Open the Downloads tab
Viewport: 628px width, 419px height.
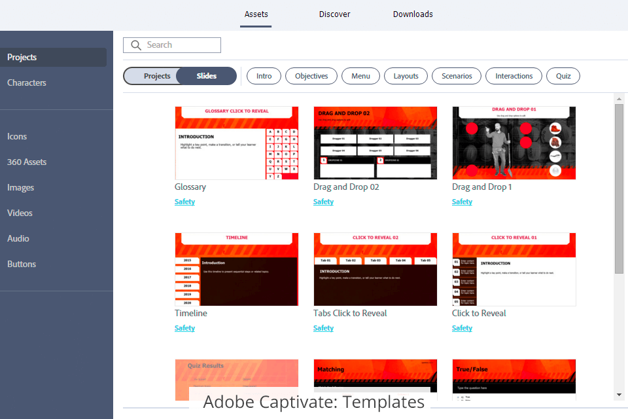click(413, 14)
